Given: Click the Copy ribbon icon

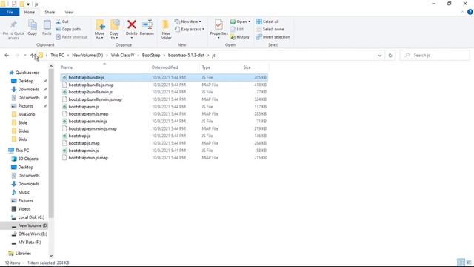Looking at the screenshot, I should 33,24.
